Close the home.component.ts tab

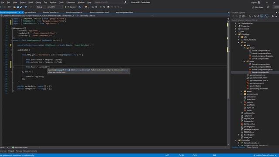click(x=22, y=13)
